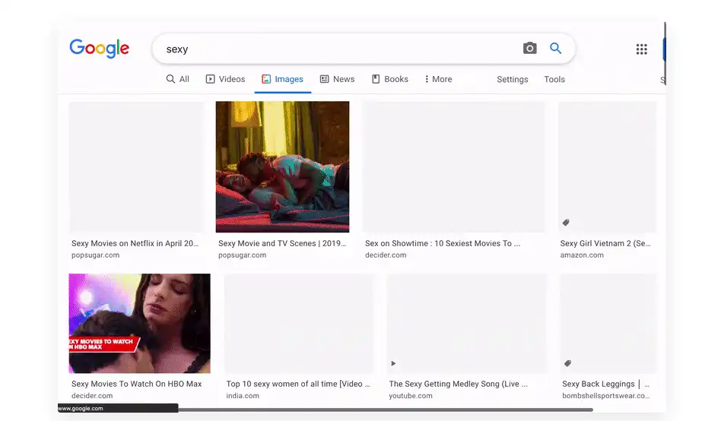This screenshot has height=421, width=721.
Task: Open search by image camera icon
Action: coord(529,49)
